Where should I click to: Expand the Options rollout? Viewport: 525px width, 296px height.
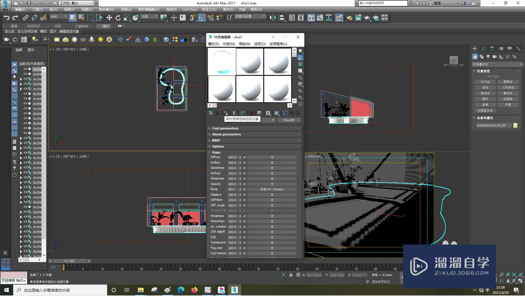(254, 146)
